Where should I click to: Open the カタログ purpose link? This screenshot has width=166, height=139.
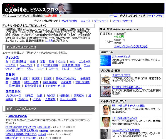click(51, 96)
